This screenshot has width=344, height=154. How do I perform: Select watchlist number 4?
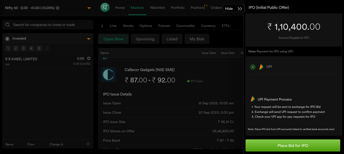point(31,48)
